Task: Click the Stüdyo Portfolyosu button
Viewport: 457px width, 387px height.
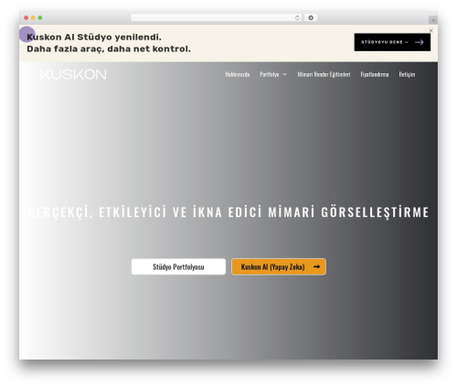Action: (178, 267)
